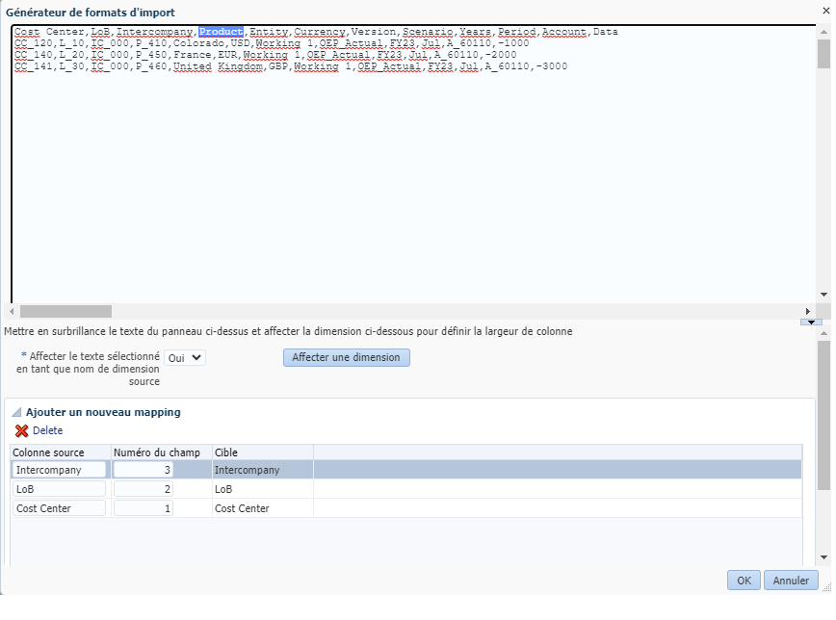
Task: Collapse the Ajouter un nouveau mapping section
Action: click(x=16, y=412)
